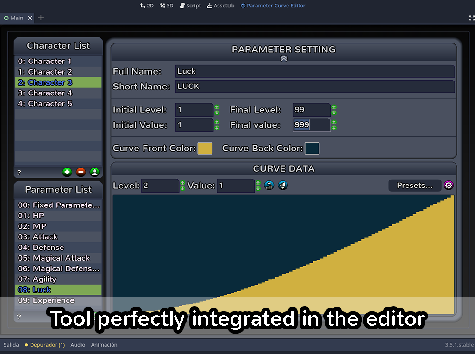Viewport: 475px width, 354px height.
Task: Switch to the 2D workspace
Action: [147, 6]
